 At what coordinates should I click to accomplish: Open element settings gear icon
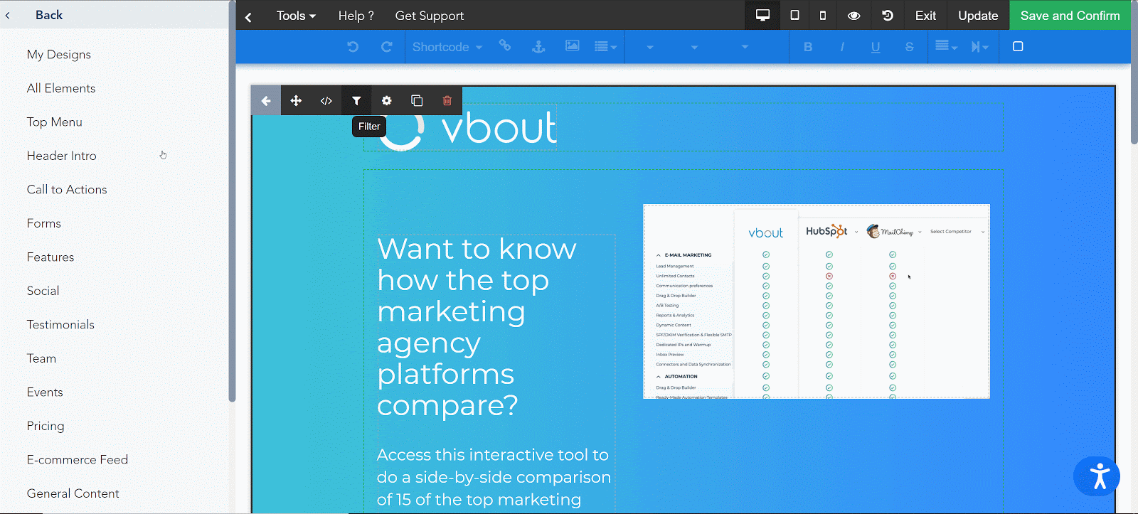(387, 101)
